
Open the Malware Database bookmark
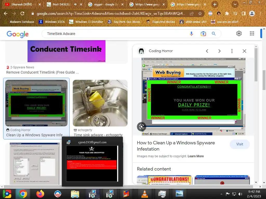22,22
